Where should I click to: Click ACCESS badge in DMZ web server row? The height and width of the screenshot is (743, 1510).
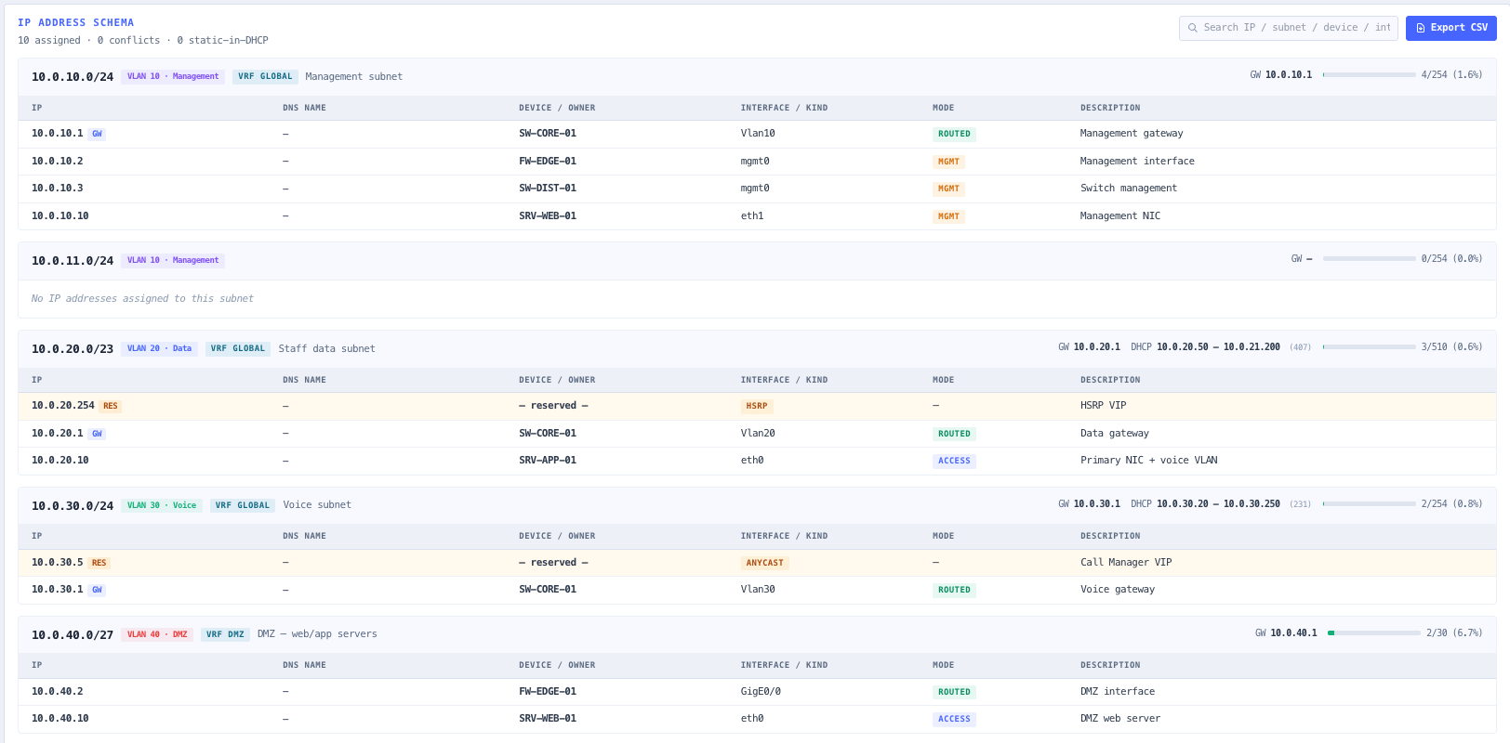click(954, 720)
